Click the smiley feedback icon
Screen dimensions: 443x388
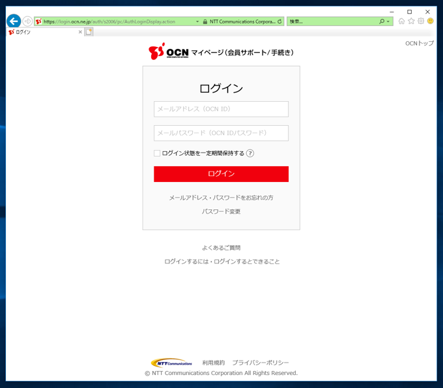click(430, 22)
